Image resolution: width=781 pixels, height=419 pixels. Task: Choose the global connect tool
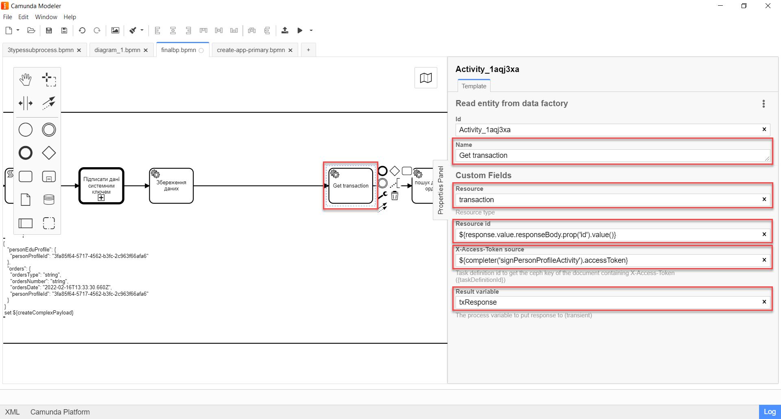point(49,103)
